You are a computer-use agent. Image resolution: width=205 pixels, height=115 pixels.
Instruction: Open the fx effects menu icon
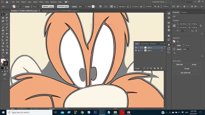(x=175, y=53)
